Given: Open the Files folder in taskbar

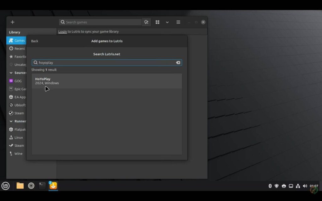Looking at the screenshot, I should [x=20, y=186].
